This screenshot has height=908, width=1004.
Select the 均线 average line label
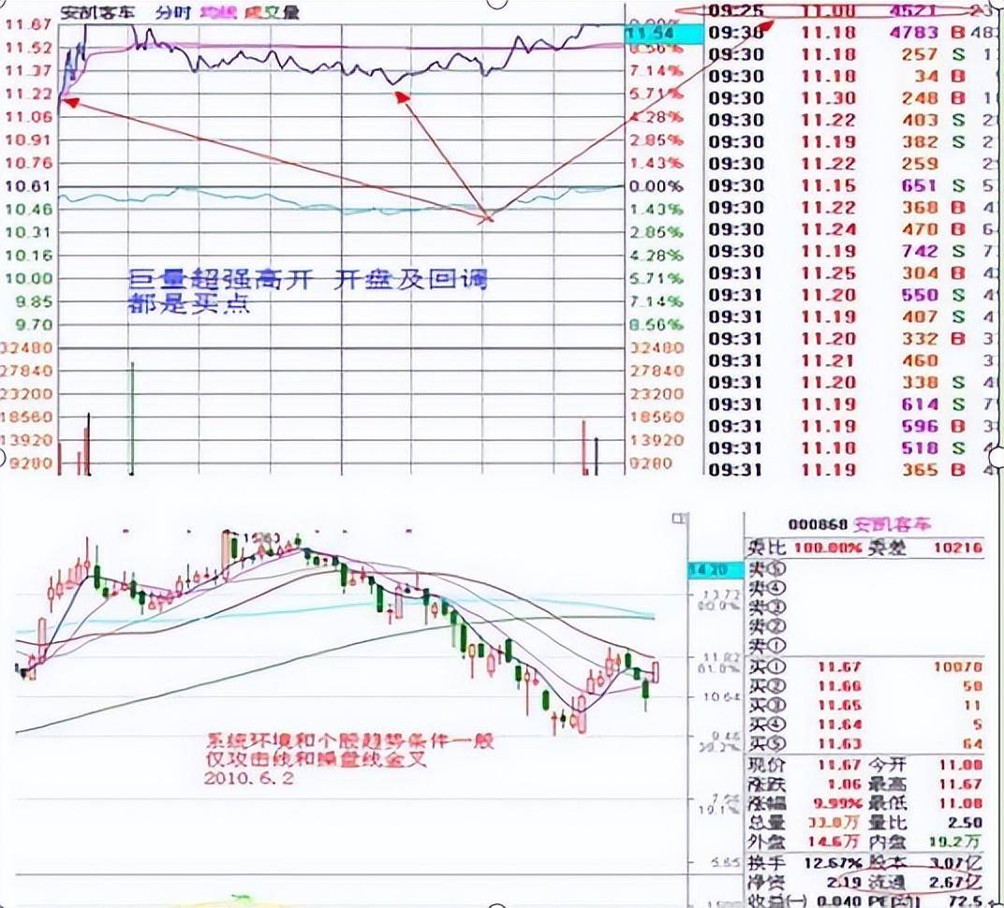pos(219,12)
